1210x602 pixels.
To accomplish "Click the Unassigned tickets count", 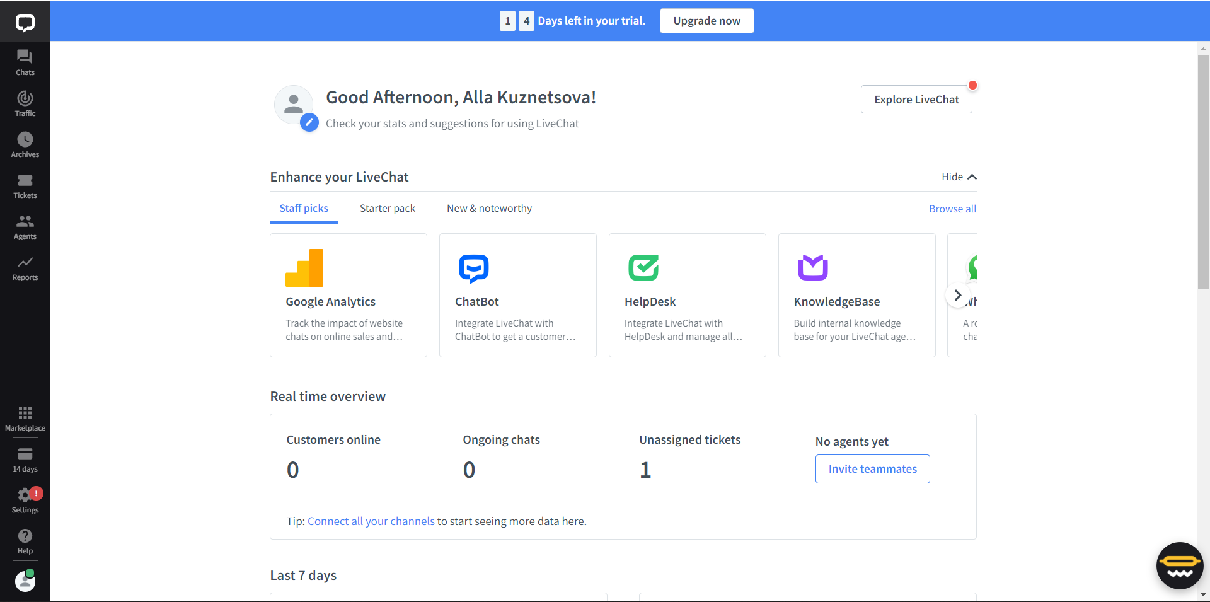I will point(645,470).
